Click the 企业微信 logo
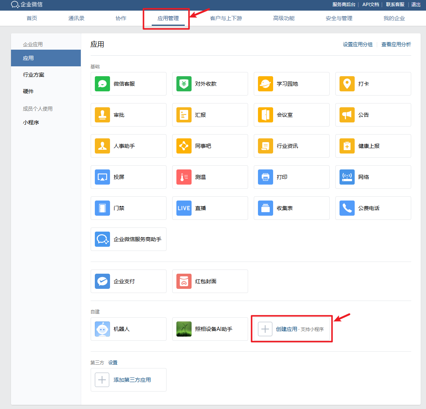 pos(27,4)
